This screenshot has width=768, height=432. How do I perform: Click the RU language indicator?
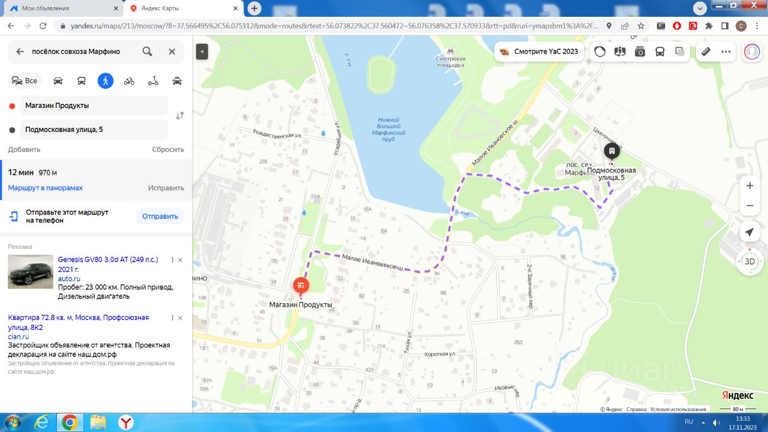[x=689, y=422]
